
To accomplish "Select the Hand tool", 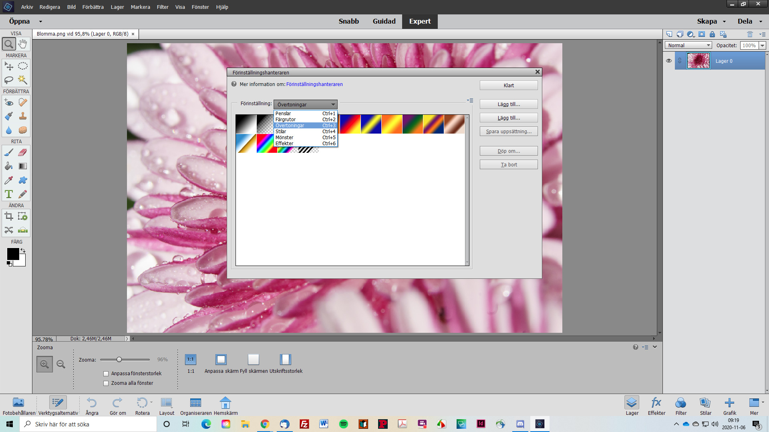I will [x=22, y=44].
